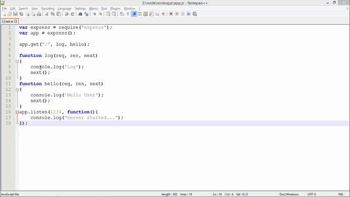Open the Window menu
This screenshot has width=350, height=197.
coord(130,9)
